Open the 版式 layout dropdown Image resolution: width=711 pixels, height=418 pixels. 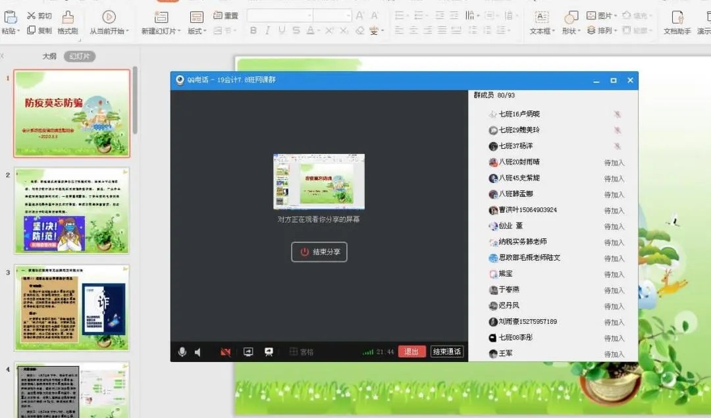coord(197,31)
